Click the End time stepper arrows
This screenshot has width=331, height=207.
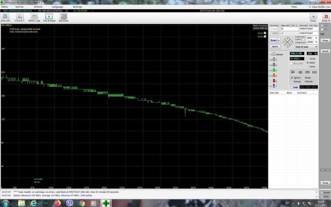(x=278, y=29)
